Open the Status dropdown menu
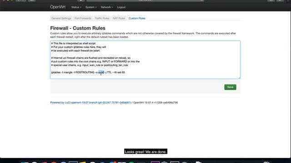This screenshot has height=163, width=291. pyautogui.click(x=76, y=7)
